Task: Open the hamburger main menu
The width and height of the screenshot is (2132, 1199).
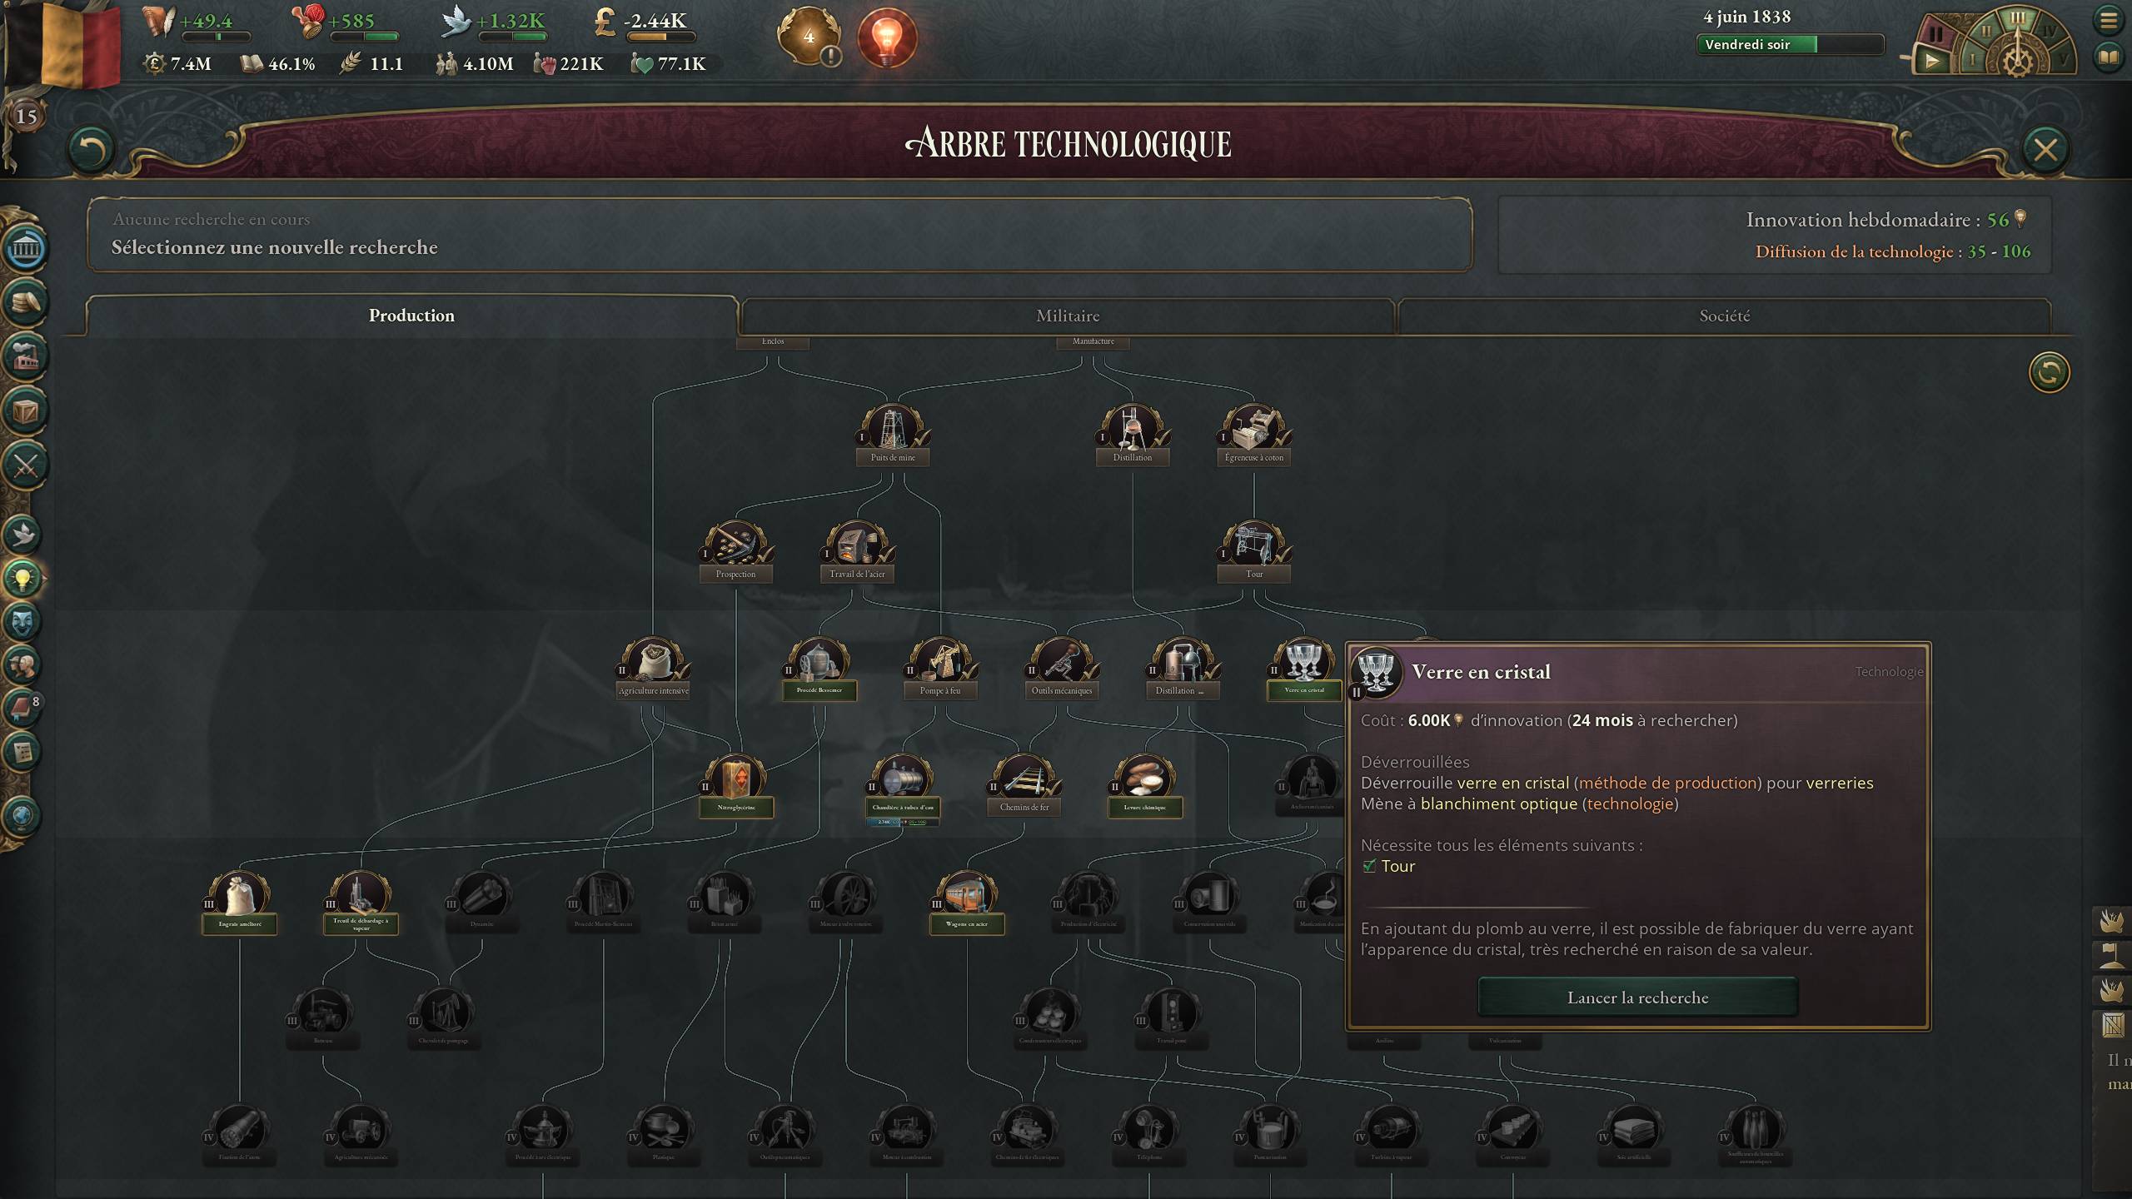Action: [2108, 20]
